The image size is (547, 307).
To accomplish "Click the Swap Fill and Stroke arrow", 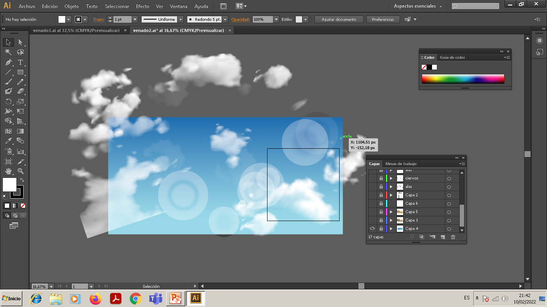I will coord(22,180).
